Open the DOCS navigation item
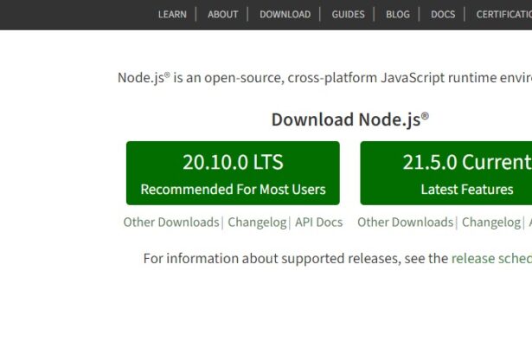The image size is (532, 355). click(443, 14)
